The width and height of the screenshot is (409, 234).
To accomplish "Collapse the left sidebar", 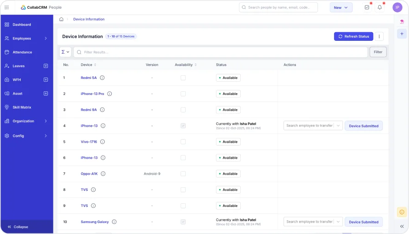I will (18, 227).
